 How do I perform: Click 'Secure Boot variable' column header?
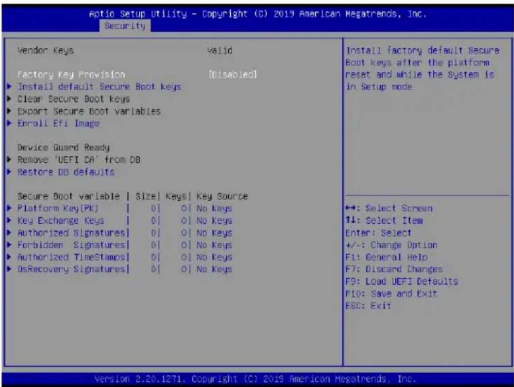tap(68, 197)
